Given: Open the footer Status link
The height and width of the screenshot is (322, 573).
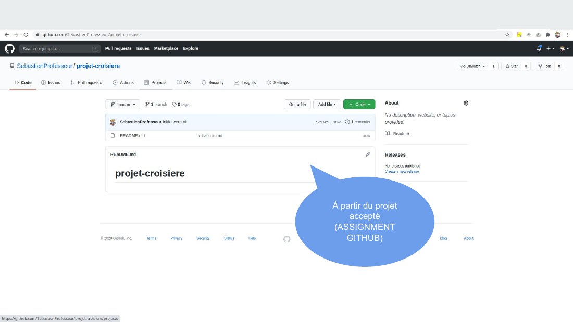Looking at the screenshot, I should tap(229, 238).
